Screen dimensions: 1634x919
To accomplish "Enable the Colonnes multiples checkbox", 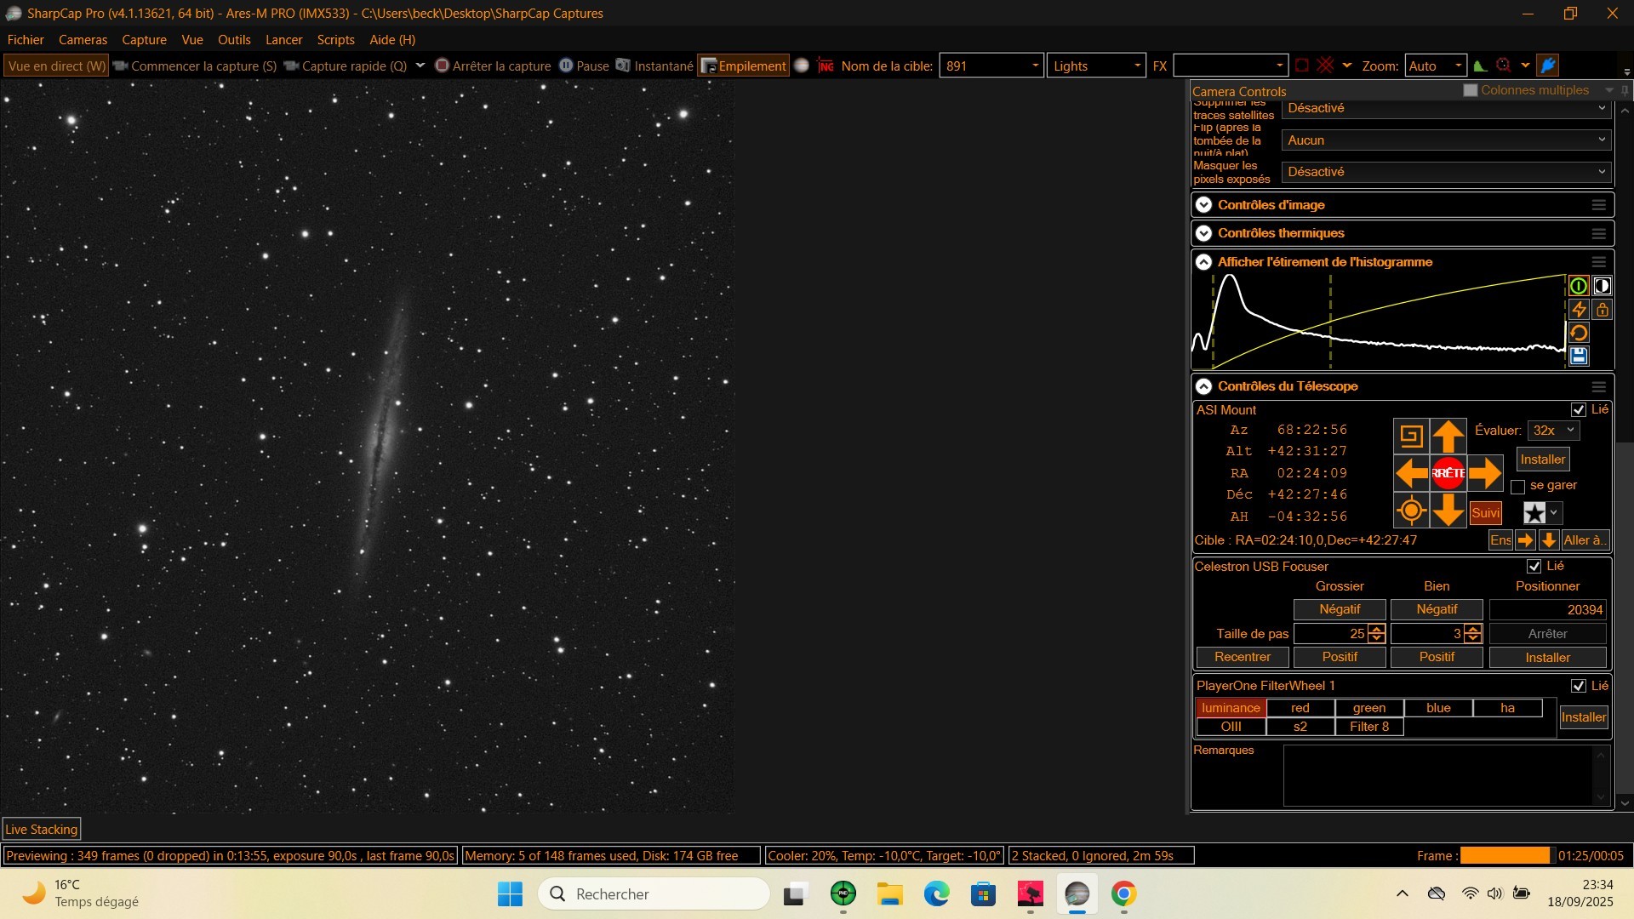I will point(1470,90).
